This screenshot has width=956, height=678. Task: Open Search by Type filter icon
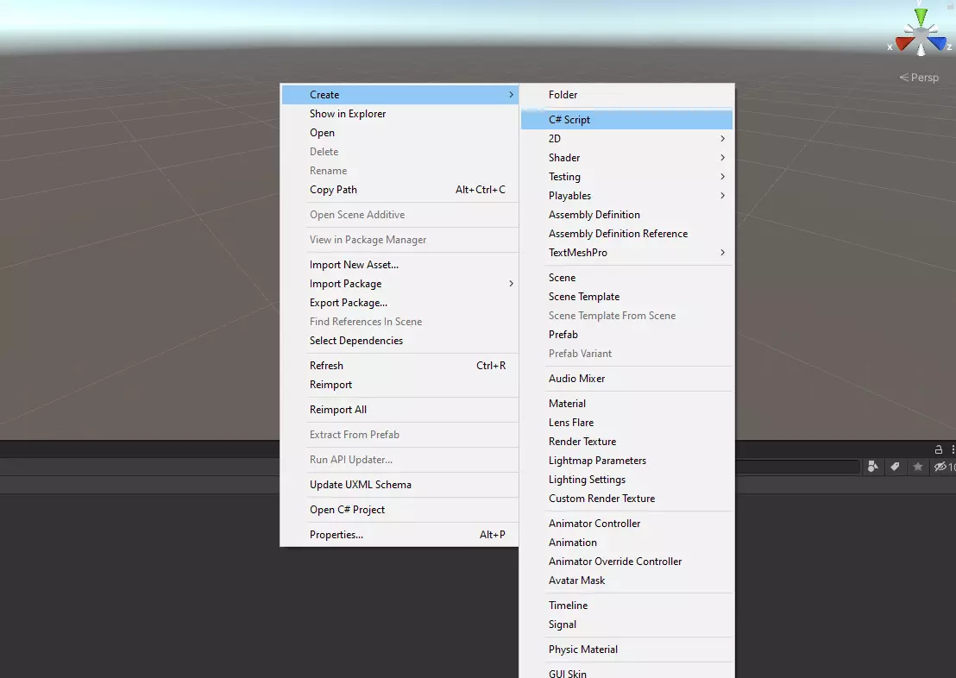tap(872, 467)
